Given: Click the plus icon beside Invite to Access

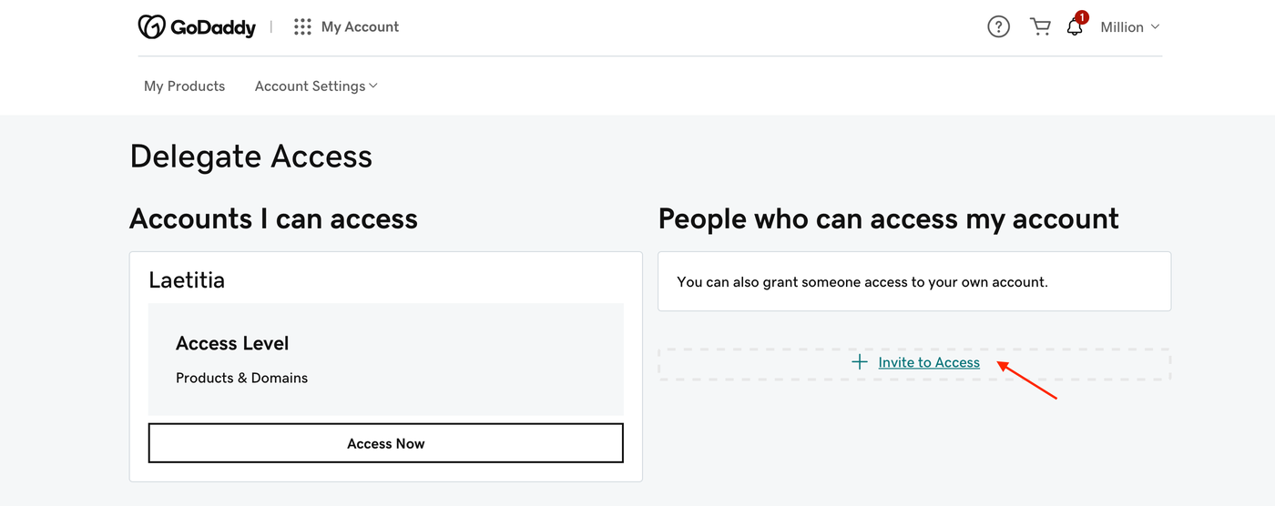Looking at the screenshot, I should 859,362.
